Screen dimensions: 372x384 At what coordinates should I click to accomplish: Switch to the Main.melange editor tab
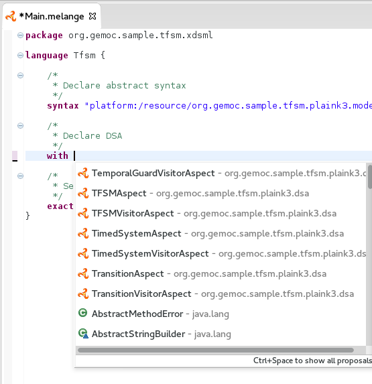[52, 16]
